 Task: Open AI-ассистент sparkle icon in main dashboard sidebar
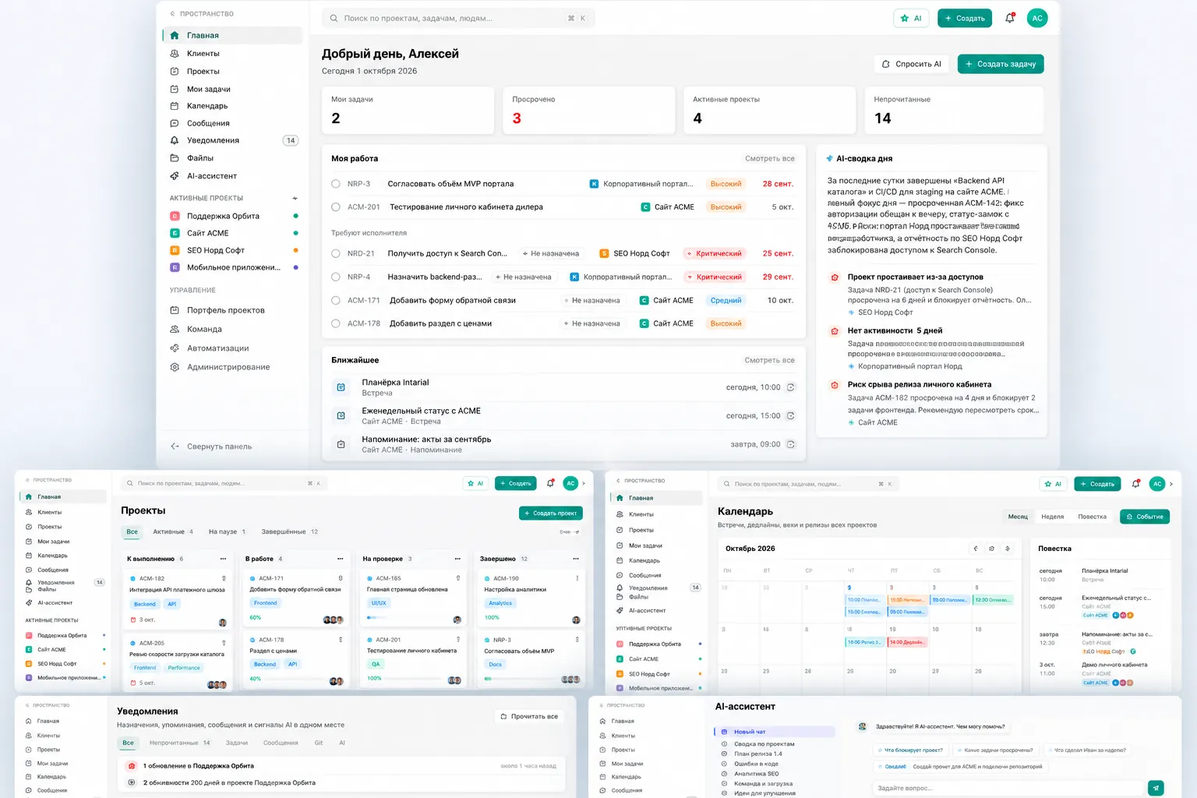pos(175,176)
